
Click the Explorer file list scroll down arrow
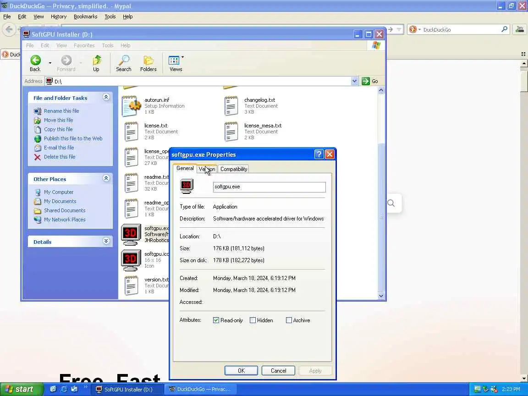(x=381, y=296)
